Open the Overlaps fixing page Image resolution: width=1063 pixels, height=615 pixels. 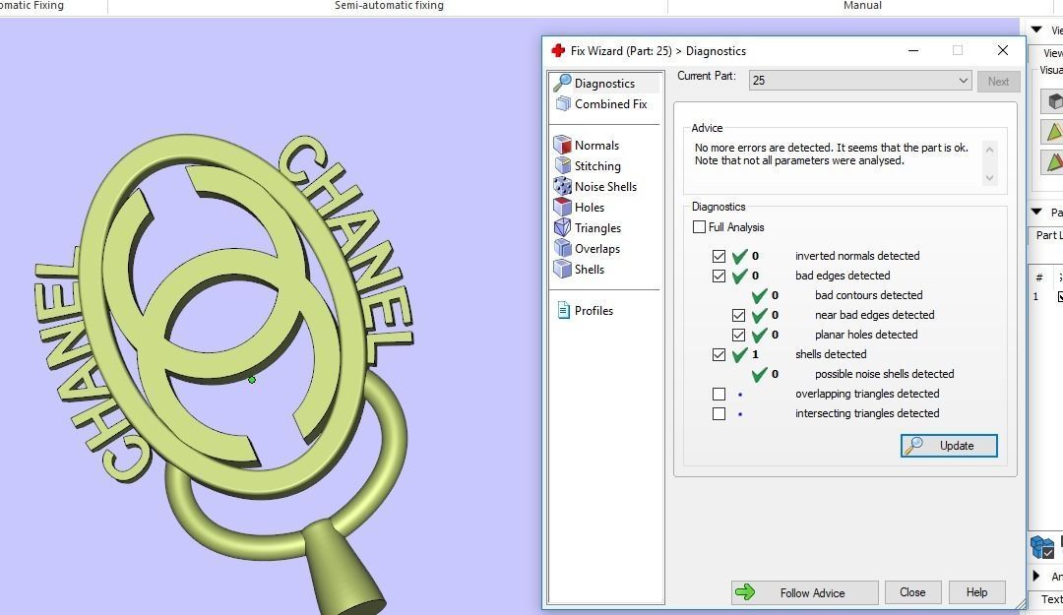(x=587, y=249)
